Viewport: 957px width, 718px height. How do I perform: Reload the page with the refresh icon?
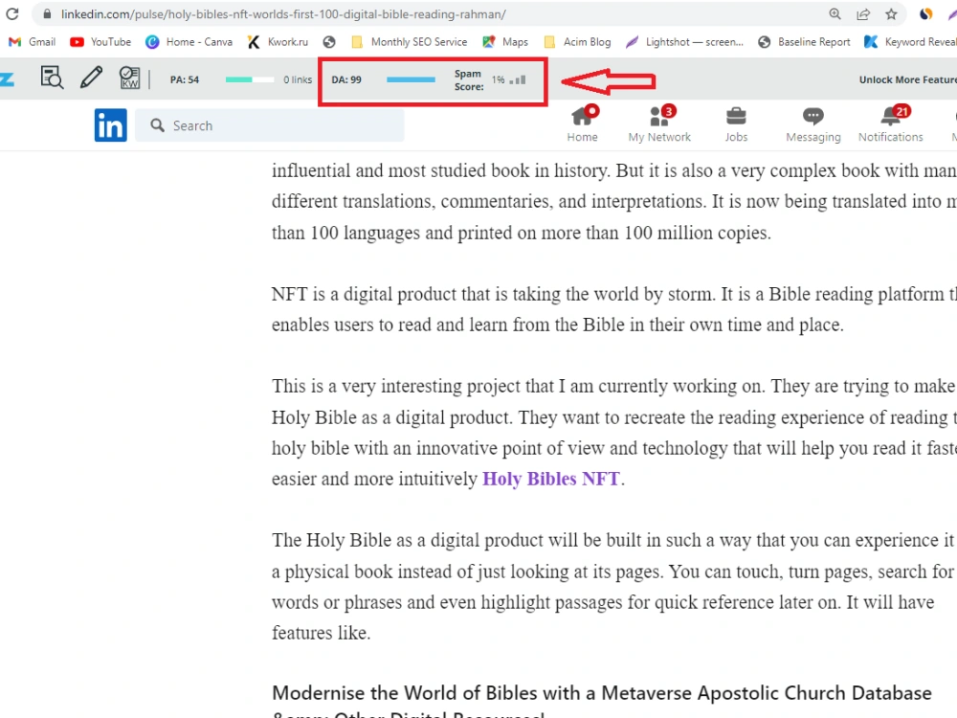pos(11,14)
